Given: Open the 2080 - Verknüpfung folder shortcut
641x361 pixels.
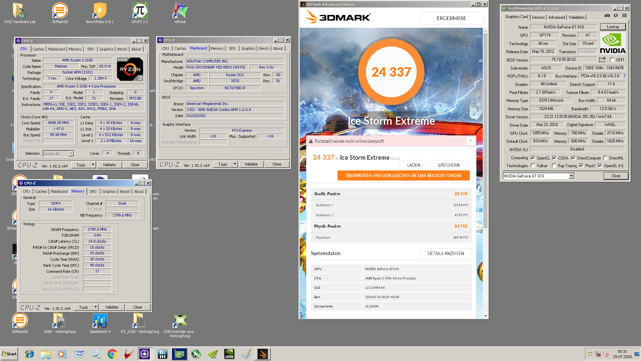Looking at the screenshot, I should coord(60,323).
